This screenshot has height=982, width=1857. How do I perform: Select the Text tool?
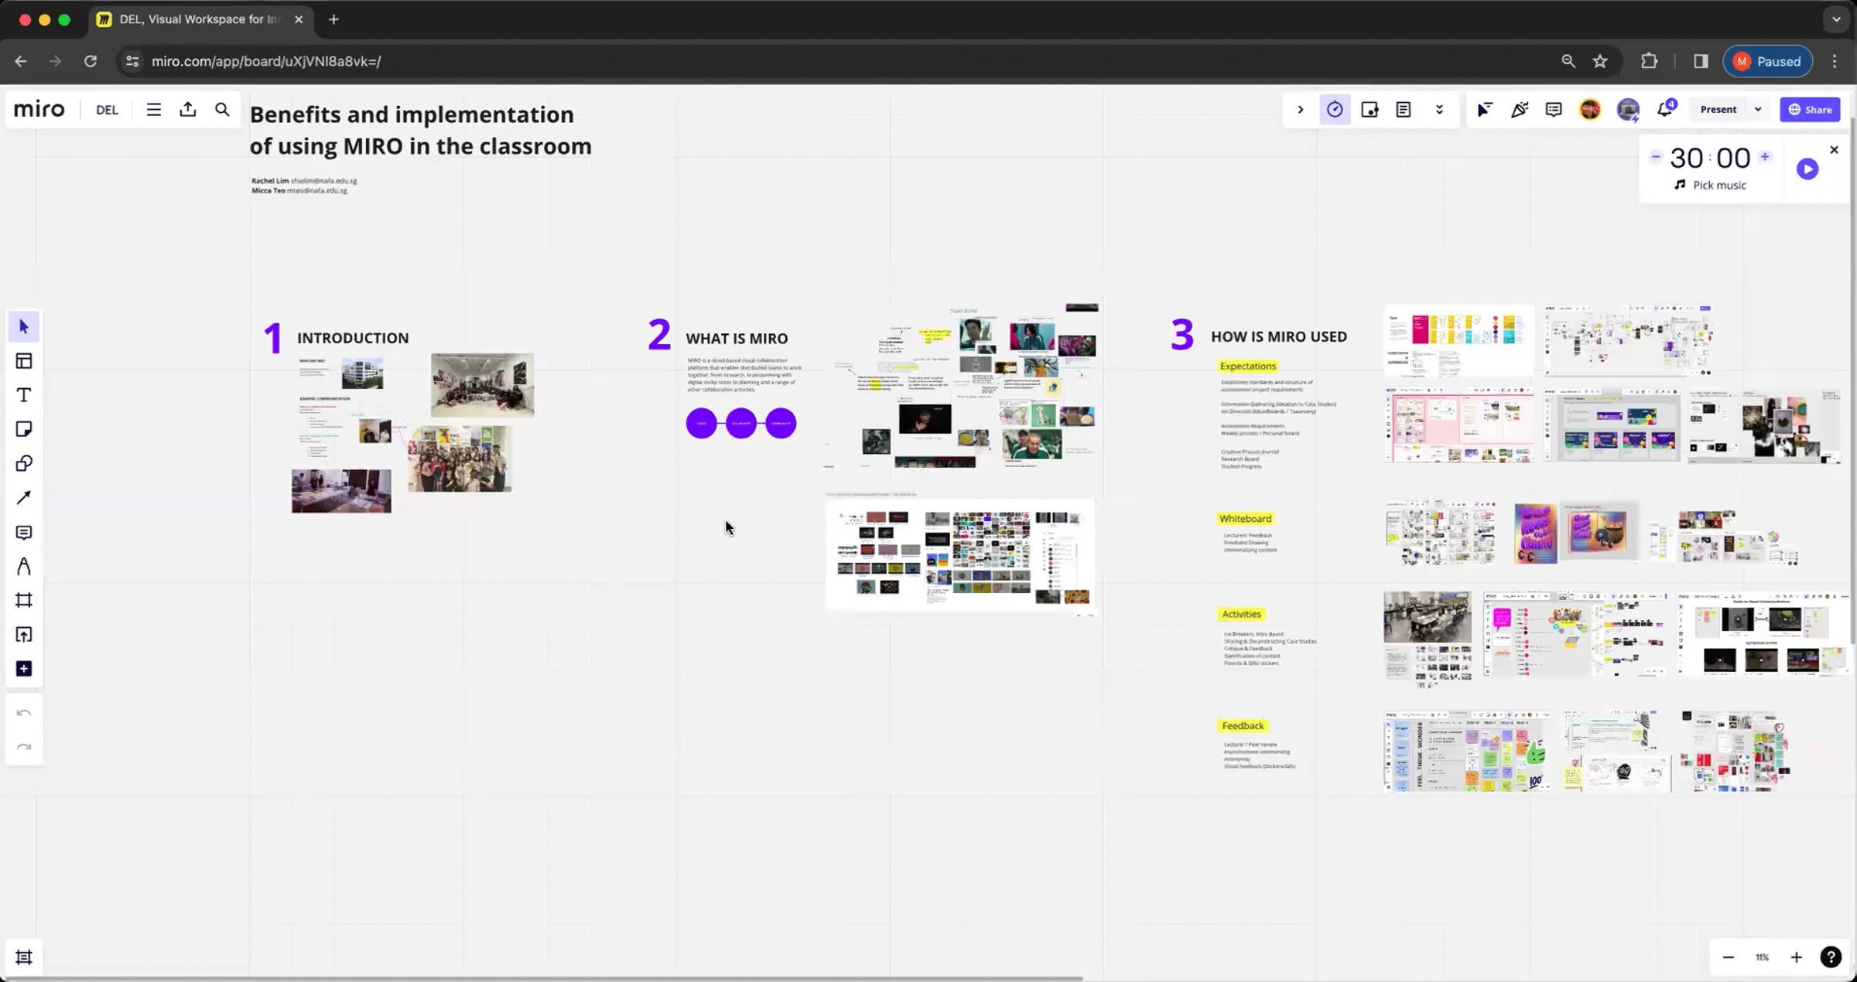(24, 395)
